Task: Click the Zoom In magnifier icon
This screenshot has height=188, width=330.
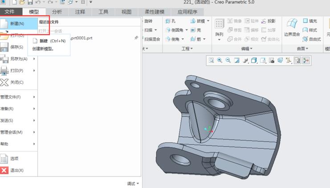Action: (x=220, y=61)
